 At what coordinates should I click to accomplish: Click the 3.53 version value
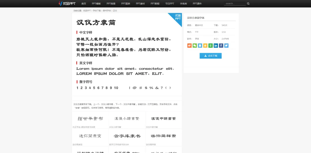pos(223,32)
